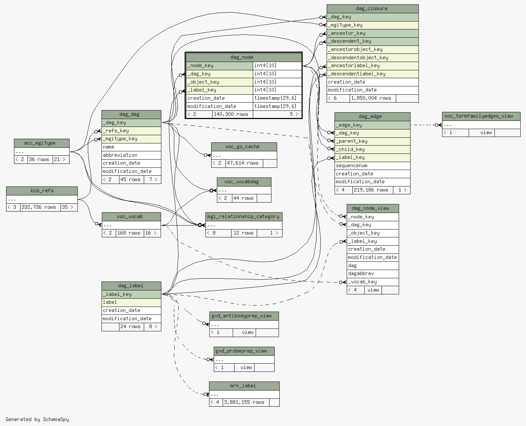The width and height of the screenshot is (526, 426).
Task: Select _node_key column in dag_node
Action: click(x=219, y=66)
